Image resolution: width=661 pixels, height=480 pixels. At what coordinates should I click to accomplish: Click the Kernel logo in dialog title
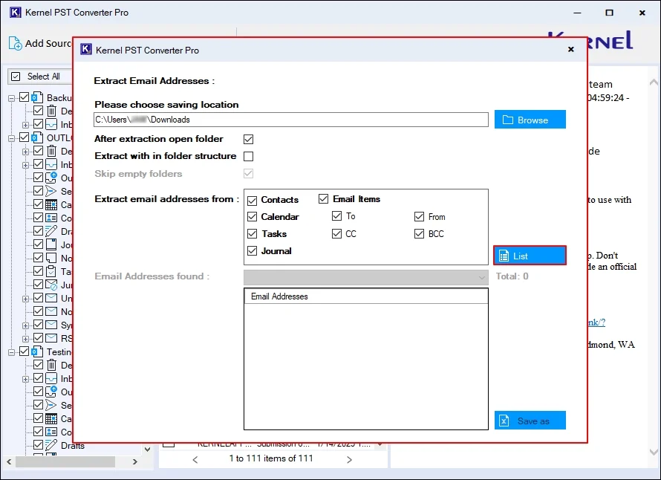[86, 50]
